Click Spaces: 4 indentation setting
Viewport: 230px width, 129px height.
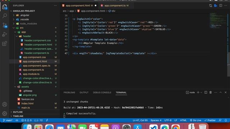[156, 120]
